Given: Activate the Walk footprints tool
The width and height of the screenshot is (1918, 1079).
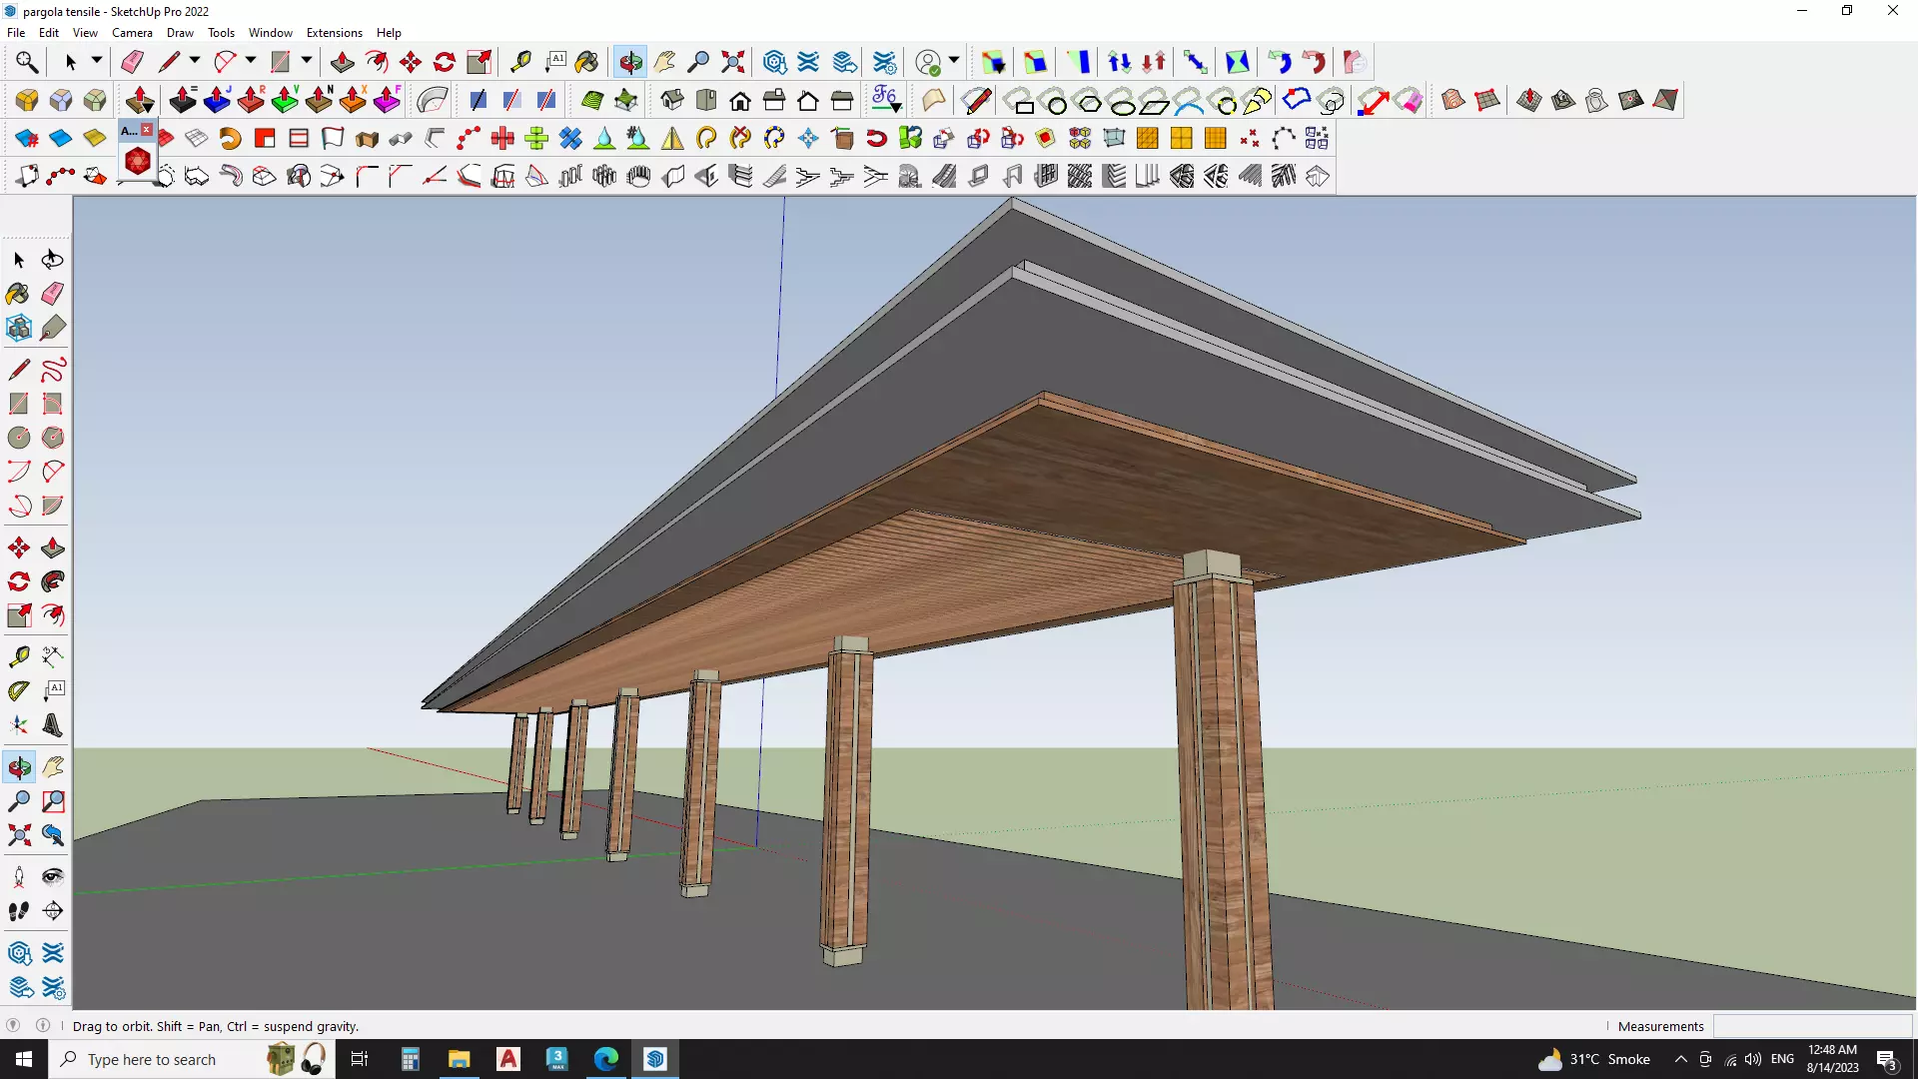Looking at the screenshot, I should (x=19, y=911).
